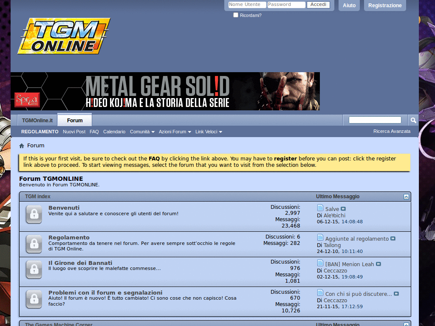The height and width of the screenshot is (326, 435).
Task: Focus the Nome Utente field
Action: pyautogui.click(x=247, y=4)
